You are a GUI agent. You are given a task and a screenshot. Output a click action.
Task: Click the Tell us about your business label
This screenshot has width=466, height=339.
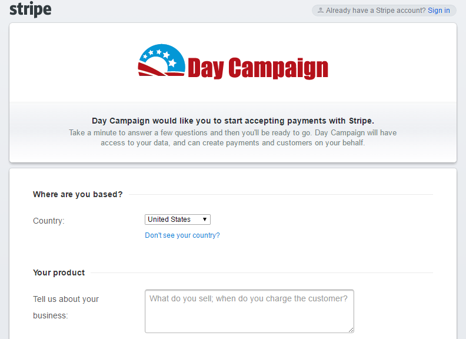tap(66, 307)
